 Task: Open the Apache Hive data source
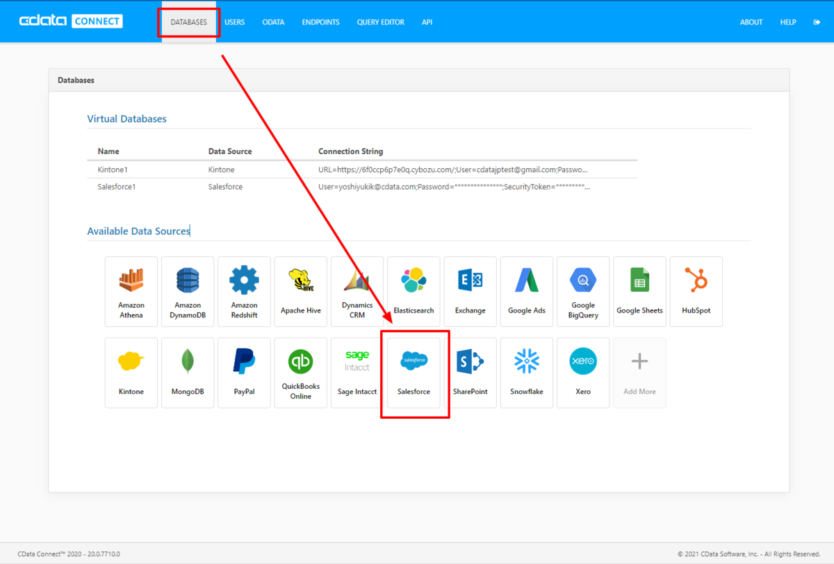click(301, 292)
